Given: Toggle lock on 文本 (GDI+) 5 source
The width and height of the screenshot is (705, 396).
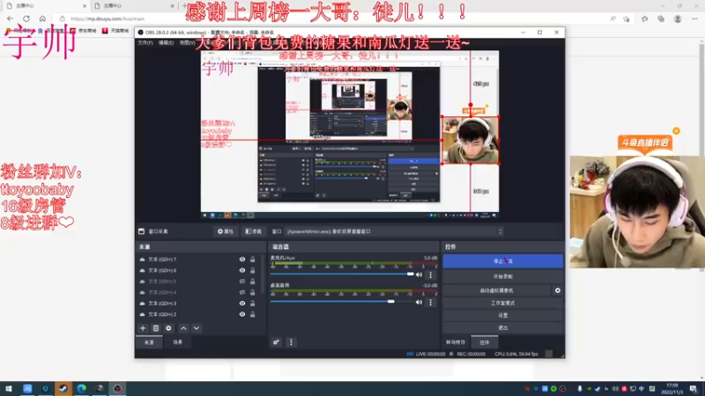Looking at the screenshot, I should (x=253, y=282).
